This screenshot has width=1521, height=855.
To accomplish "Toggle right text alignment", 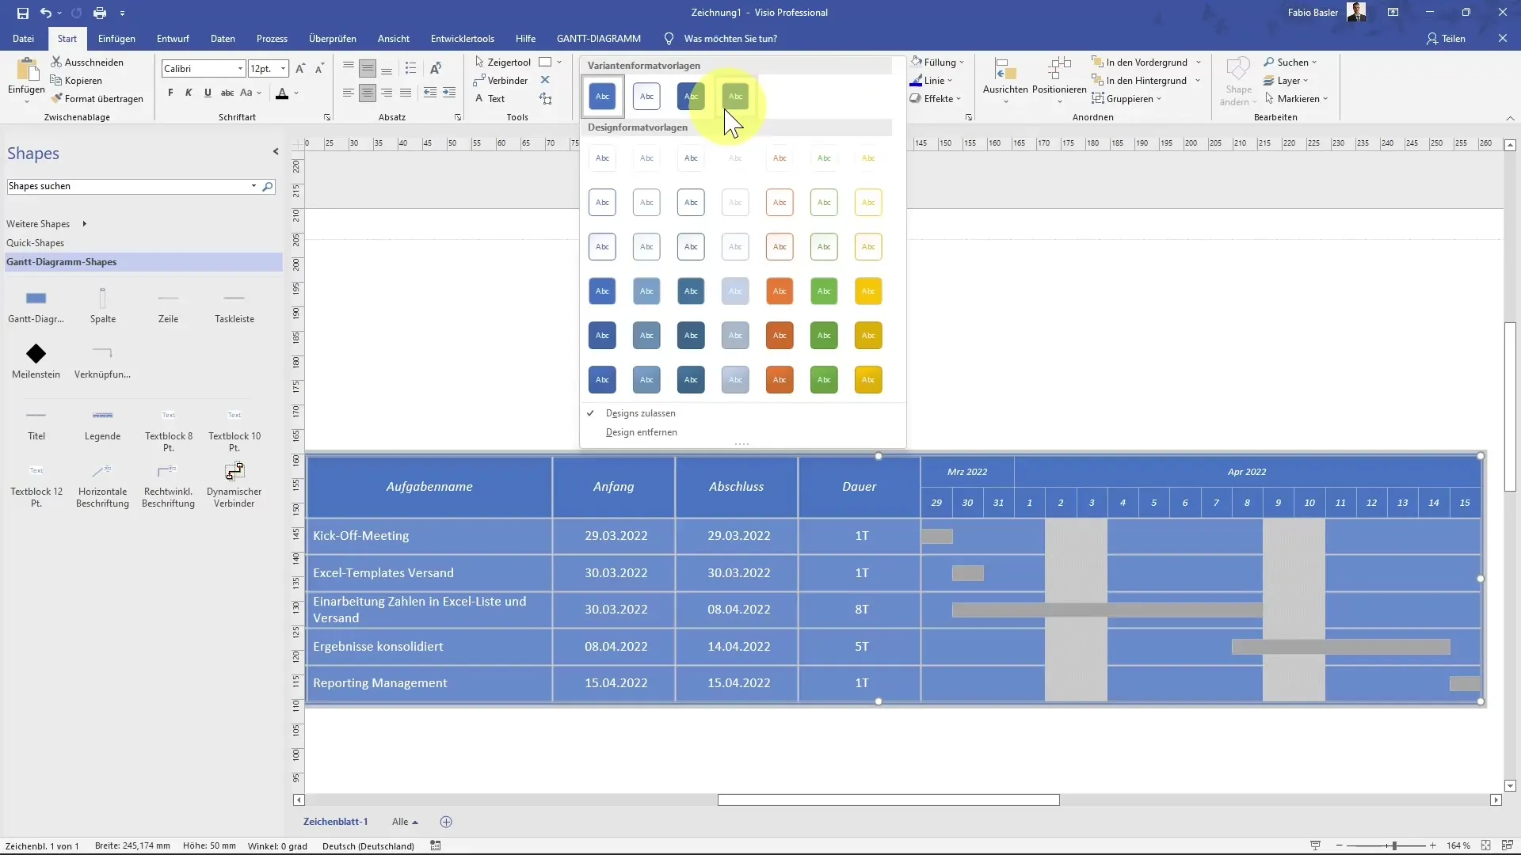I will [x=386, y=93].
